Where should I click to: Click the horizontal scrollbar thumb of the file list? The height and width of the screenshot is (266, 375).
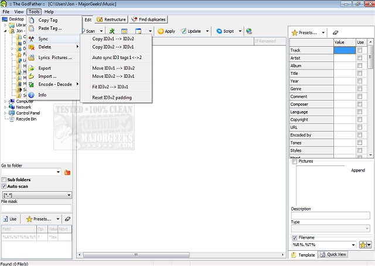click(137, 255)
